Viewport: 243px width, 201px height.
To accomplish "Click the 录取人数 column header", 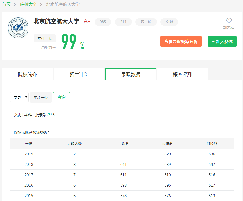I will pyautogui.click(x=74, y=144).
